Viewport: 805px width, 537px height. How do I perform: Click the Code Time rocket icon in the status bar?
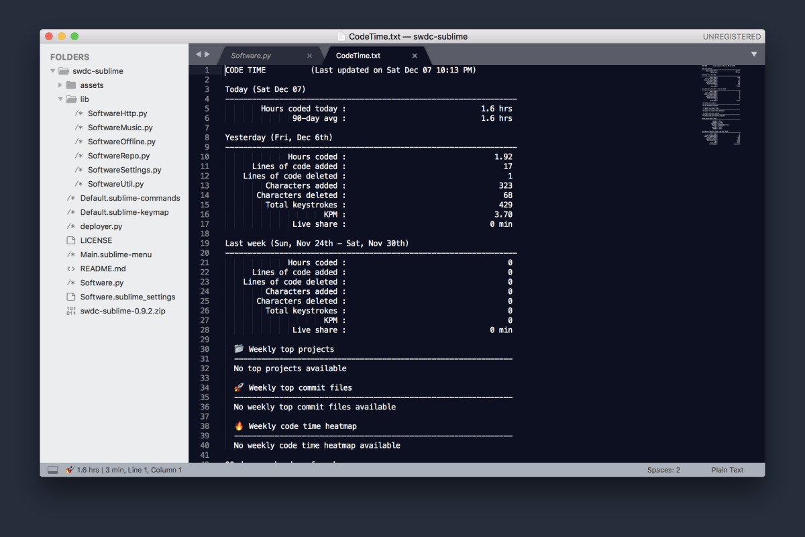[69, 470]
